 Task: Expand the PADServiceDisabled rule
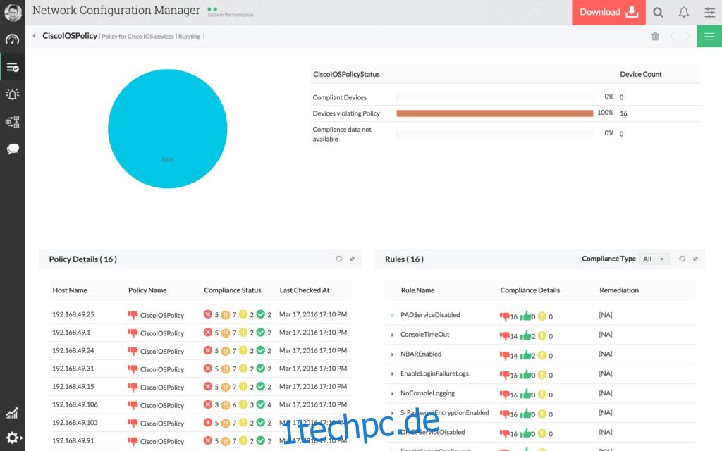tap(392, 316)
